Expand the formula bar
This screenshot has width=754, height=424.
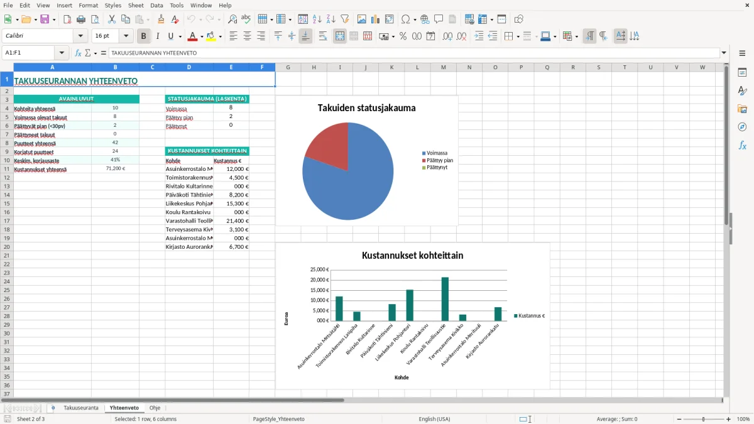tap(724, 53)
